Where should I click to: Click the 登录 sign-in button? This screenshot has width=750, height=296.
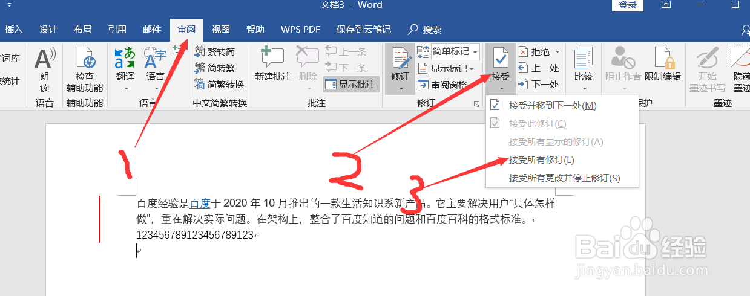click(x=628, y=5)
